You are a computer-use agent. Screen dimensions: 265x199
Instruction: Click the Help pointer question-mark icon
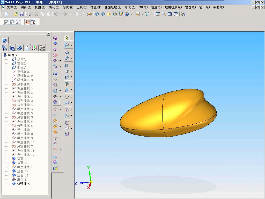183,14
